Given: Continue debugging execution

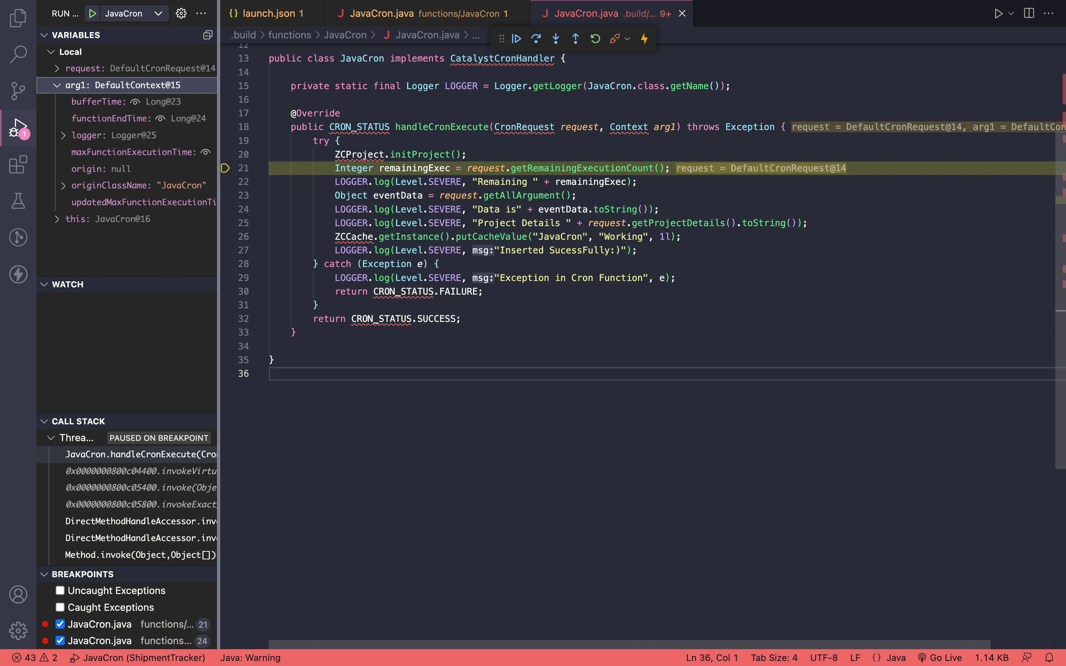Looking at the screenshot, I should coord(516,39).
